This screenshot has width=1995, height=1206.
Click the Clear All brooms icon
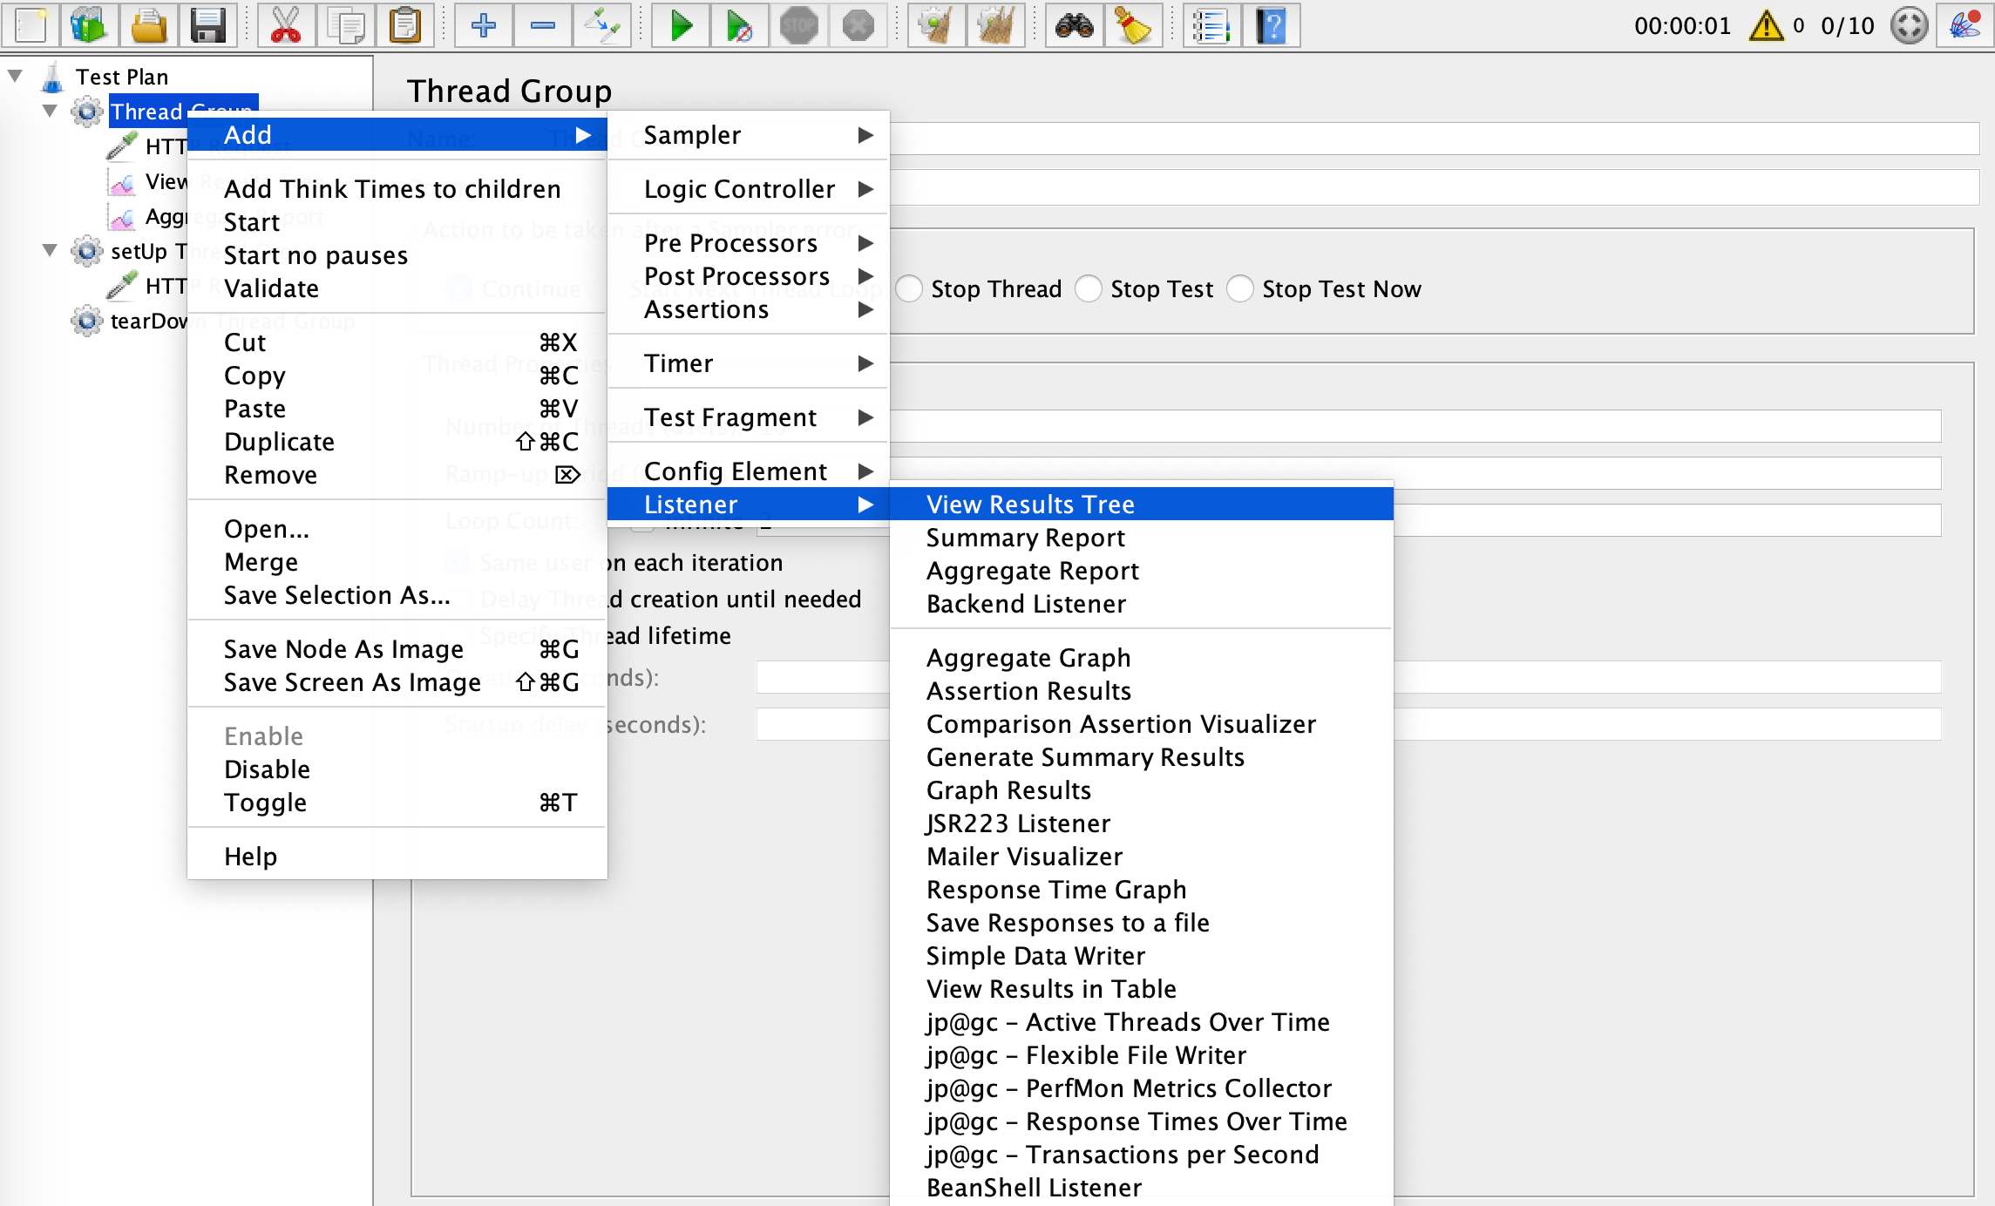click(996, 25)
